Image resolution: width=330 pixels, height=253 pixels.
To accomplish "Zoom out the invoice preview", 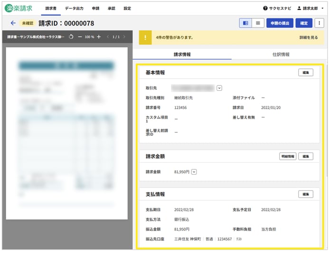I will 80,37.
